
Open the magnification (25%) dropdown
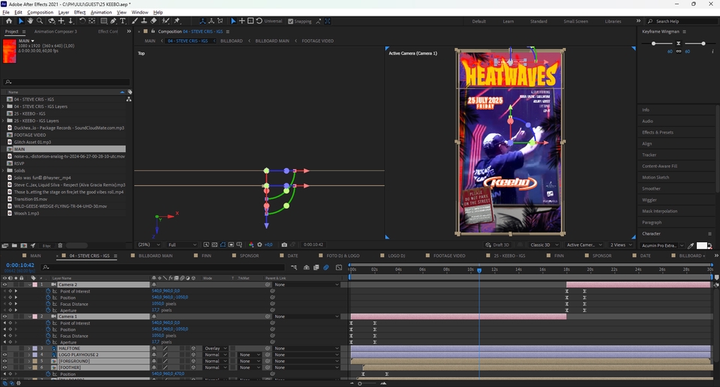pyautogui.click(x=148, y=244)
